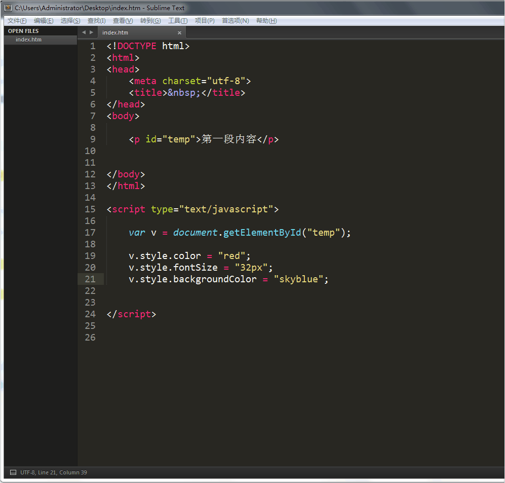Open the 工具(T) menu
This screenshot has width=505, height=483.
[178, 21]
